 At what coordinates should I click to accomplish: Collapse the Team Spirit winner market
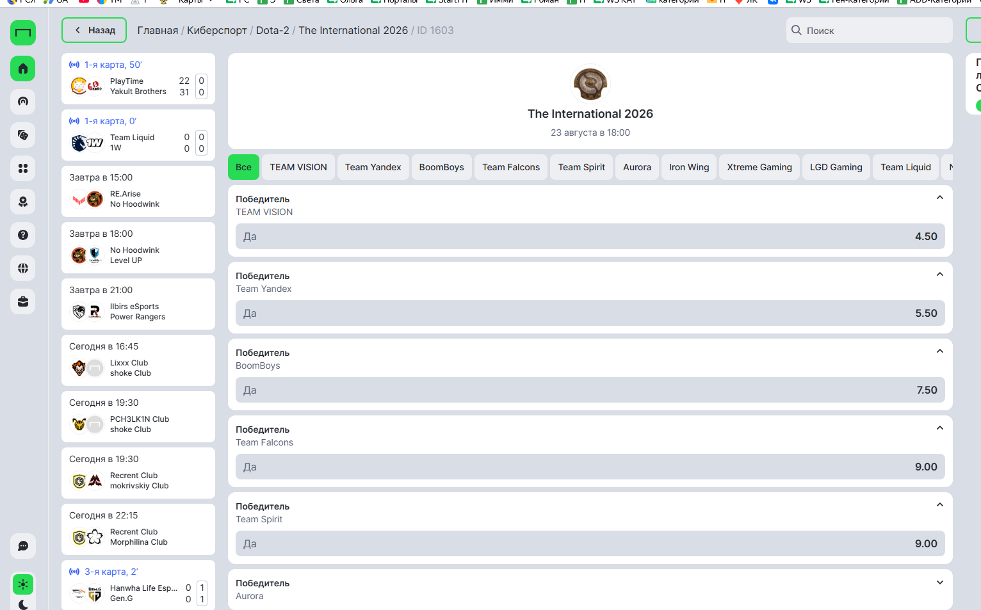(x=939, y=505)
